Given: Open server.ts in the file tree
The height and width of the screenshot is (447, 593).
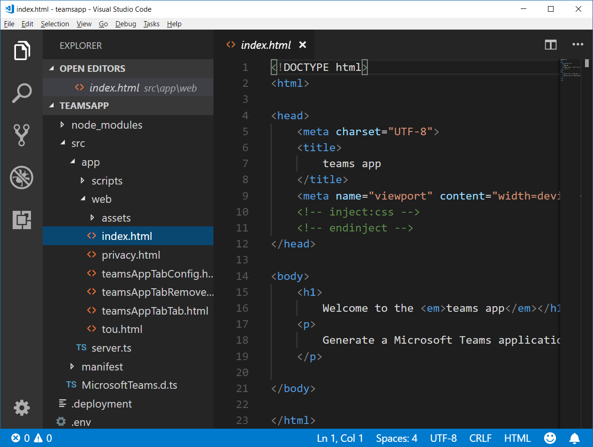Looking at the screenshot, I should point(128,348).
